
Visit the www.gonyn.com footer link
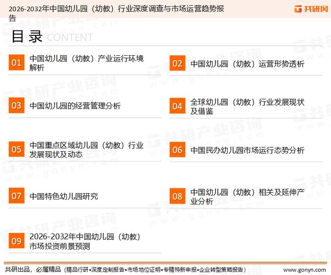[x=305, y=270]
